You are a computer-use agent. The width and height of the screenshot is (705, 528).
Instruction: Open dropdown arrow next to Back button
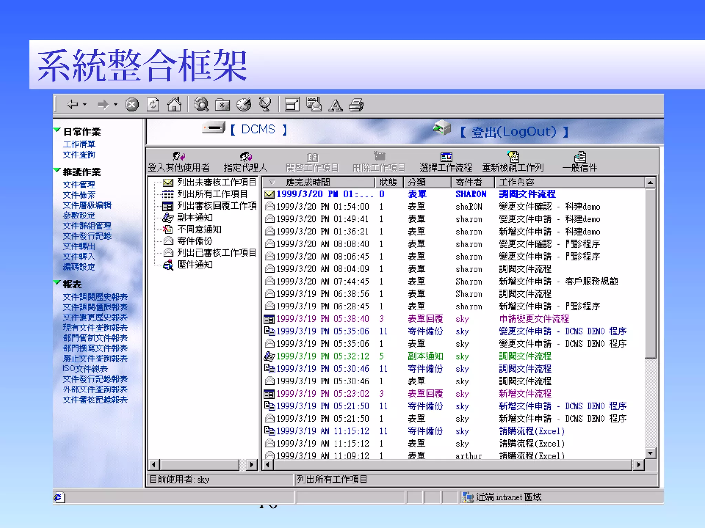click(85, 104)
